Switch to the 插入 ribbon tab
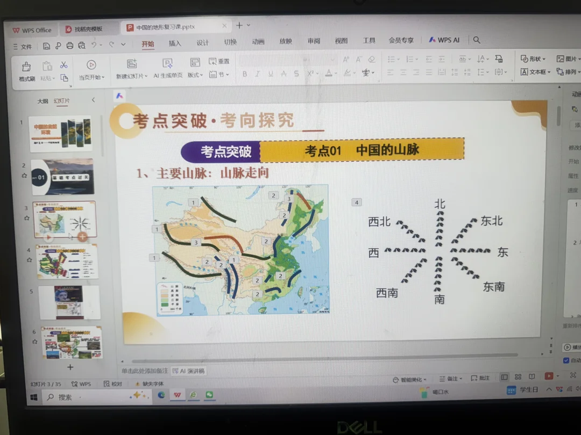 pos(175,43)
